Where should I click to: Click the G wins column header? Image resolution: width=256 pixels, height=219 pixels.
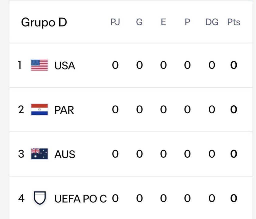coord(139,22)
